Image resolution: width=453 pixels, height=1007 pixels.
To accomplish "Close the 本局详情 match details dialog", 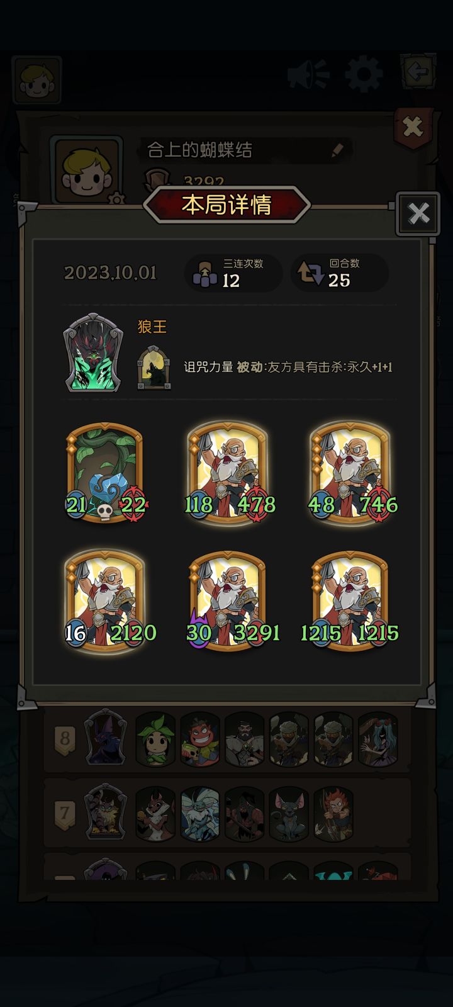I will click(418, 213).
